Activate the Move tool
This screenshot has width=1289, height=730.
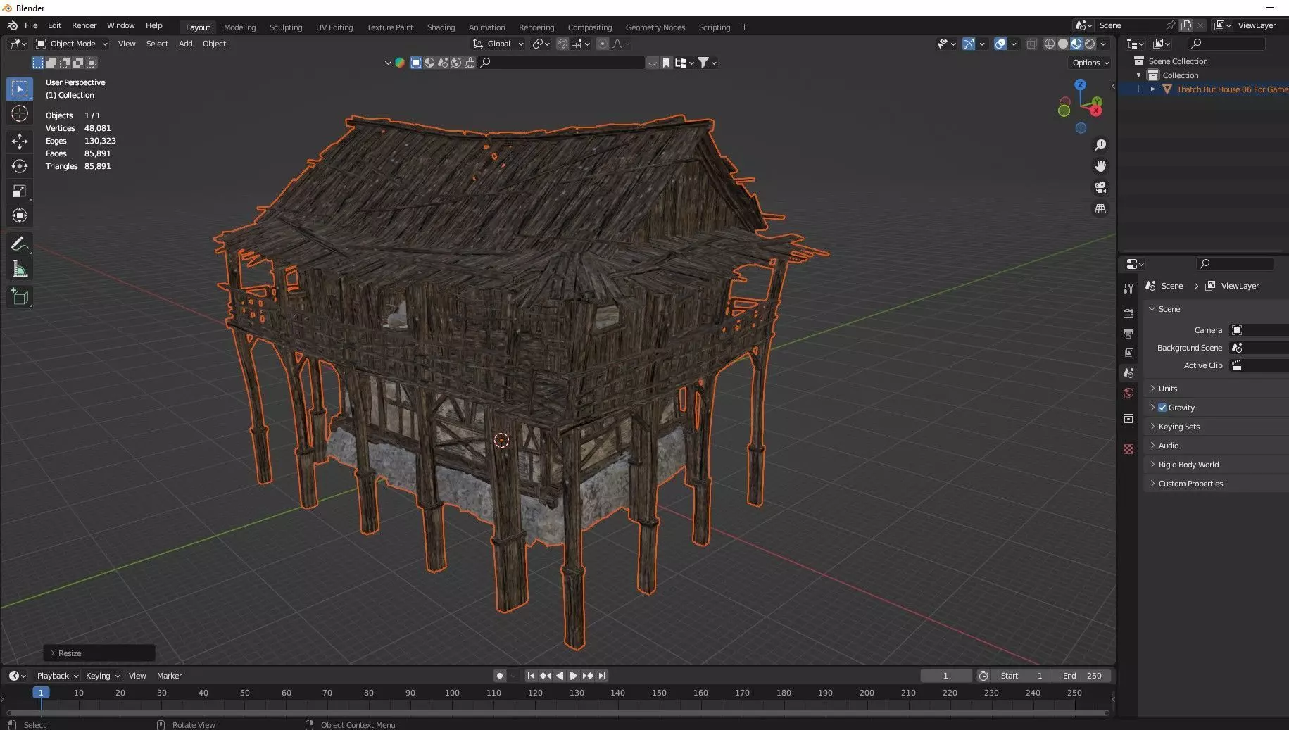pos(20,141)
